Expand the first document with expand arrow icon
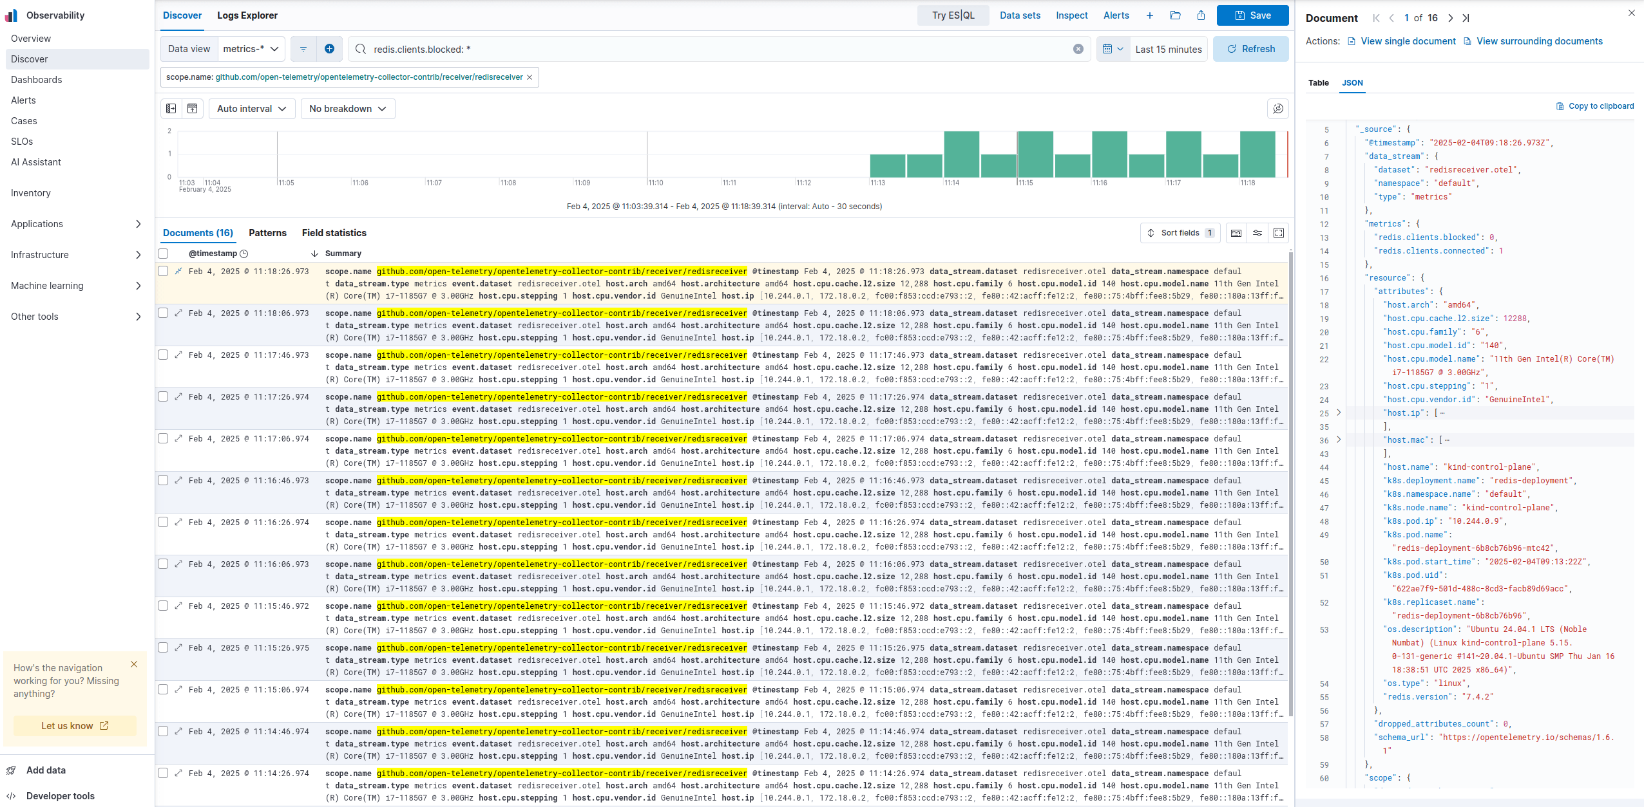Viewport: 1644px width, 807px height. [178, 271]
